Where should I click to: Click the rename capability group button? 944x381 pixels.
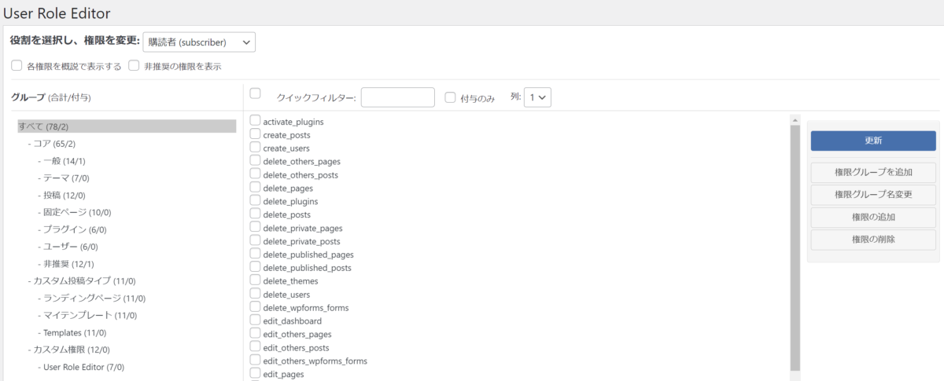point(873,195)
